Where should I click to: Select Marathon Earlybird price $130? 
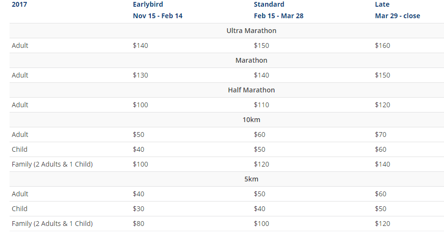(x=141, y=75)
